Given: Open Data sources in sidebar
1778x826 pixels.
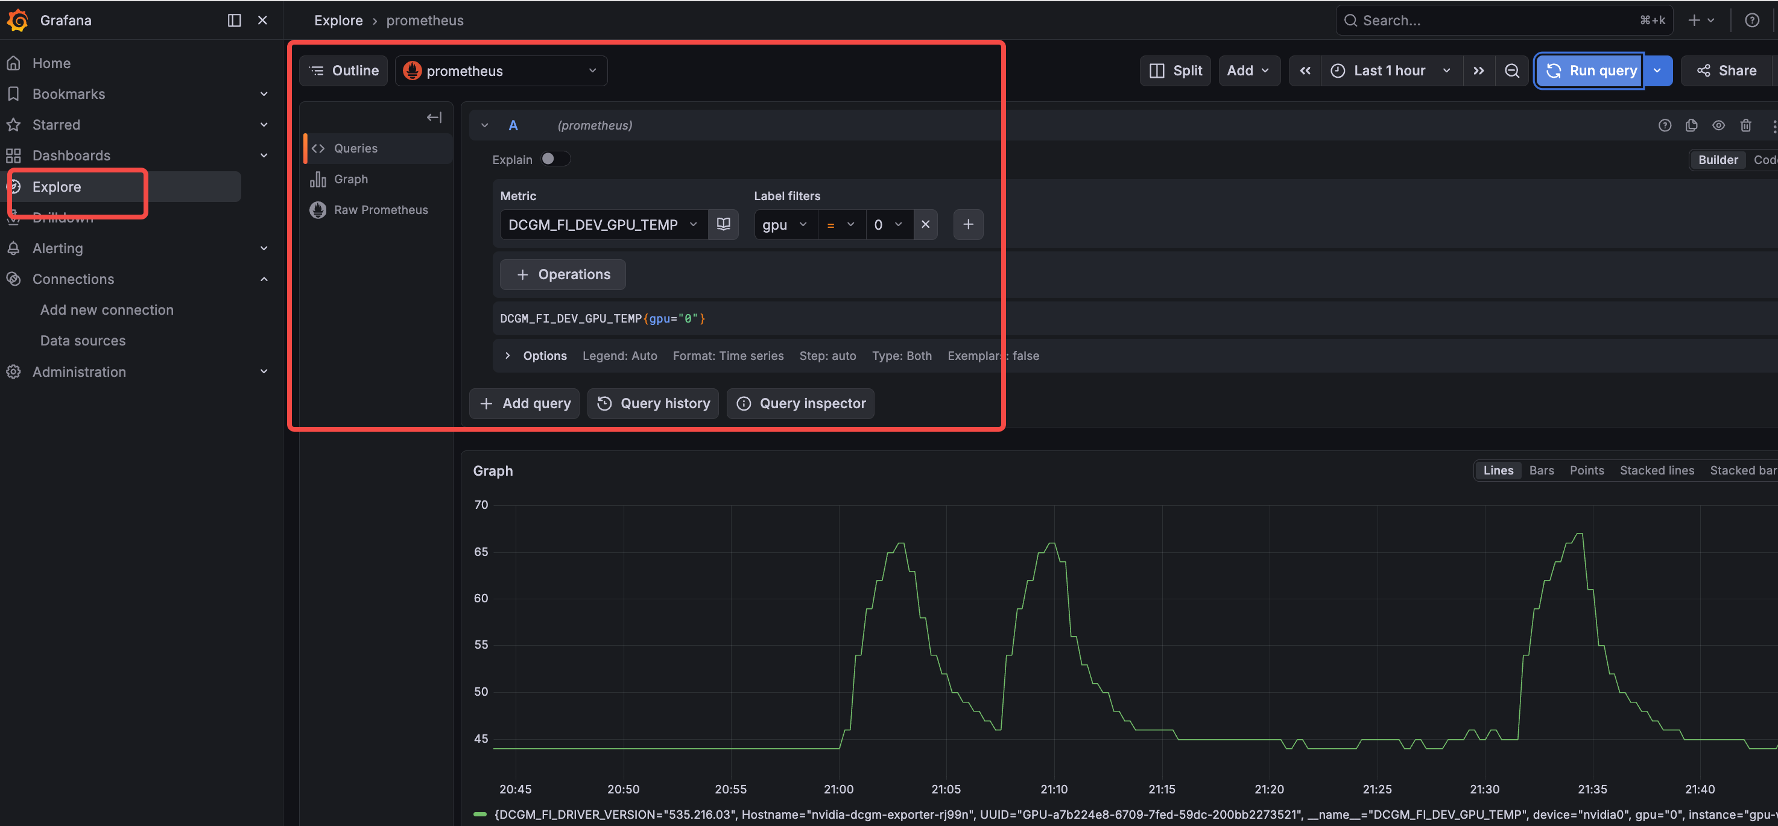Looking at the screenshot, I should 83,341.
